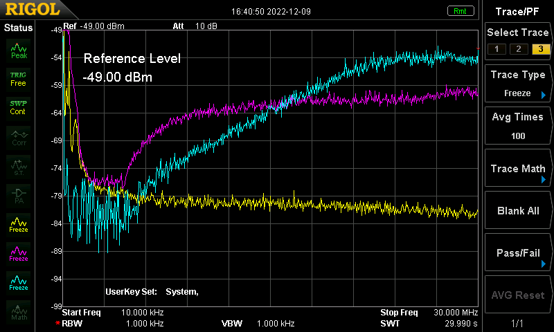This screenshot has width=554, height=332.
Task: Click the cyan trace Freeze icon
Action: pos(19,282)
